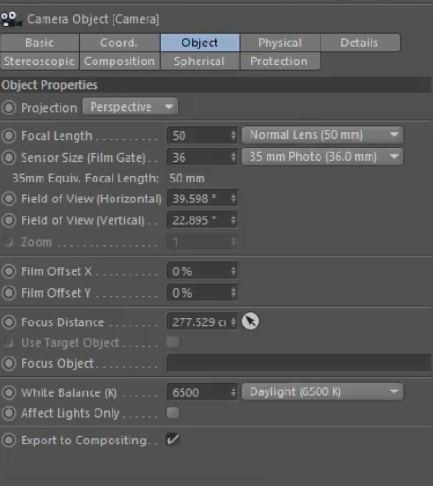Switch to the Physical tab
The width and height of the screenshot is (433, 486).
coord(280,43)
